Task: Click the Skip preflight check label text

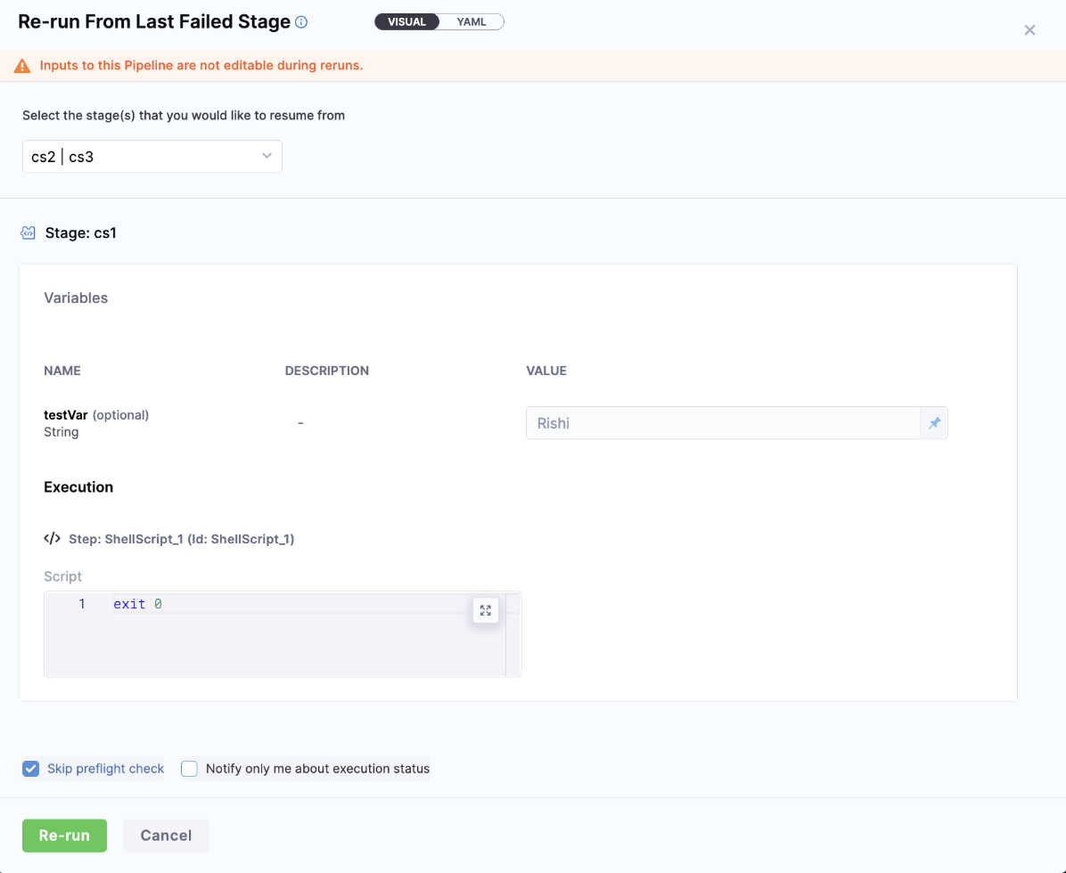Action: click(105, 769)
